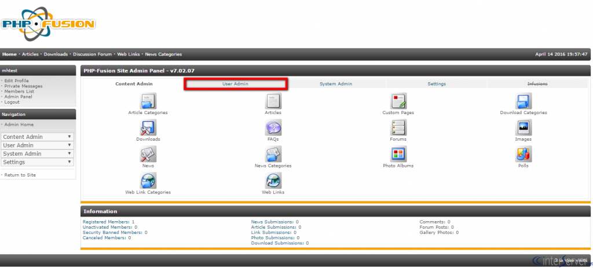Click the 'mhtest' username panel header

pyautogui.click(x=38, y=70)
